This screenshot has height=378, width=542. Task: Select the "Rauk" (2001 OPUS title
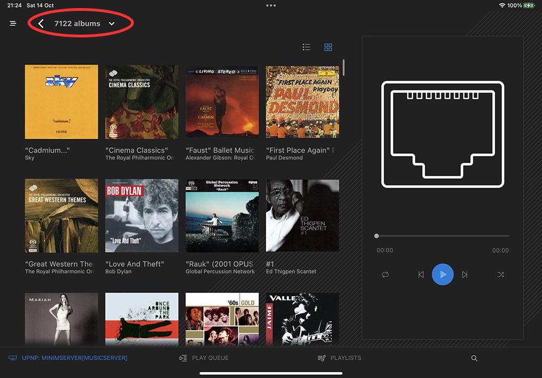(x=220, y=264)
